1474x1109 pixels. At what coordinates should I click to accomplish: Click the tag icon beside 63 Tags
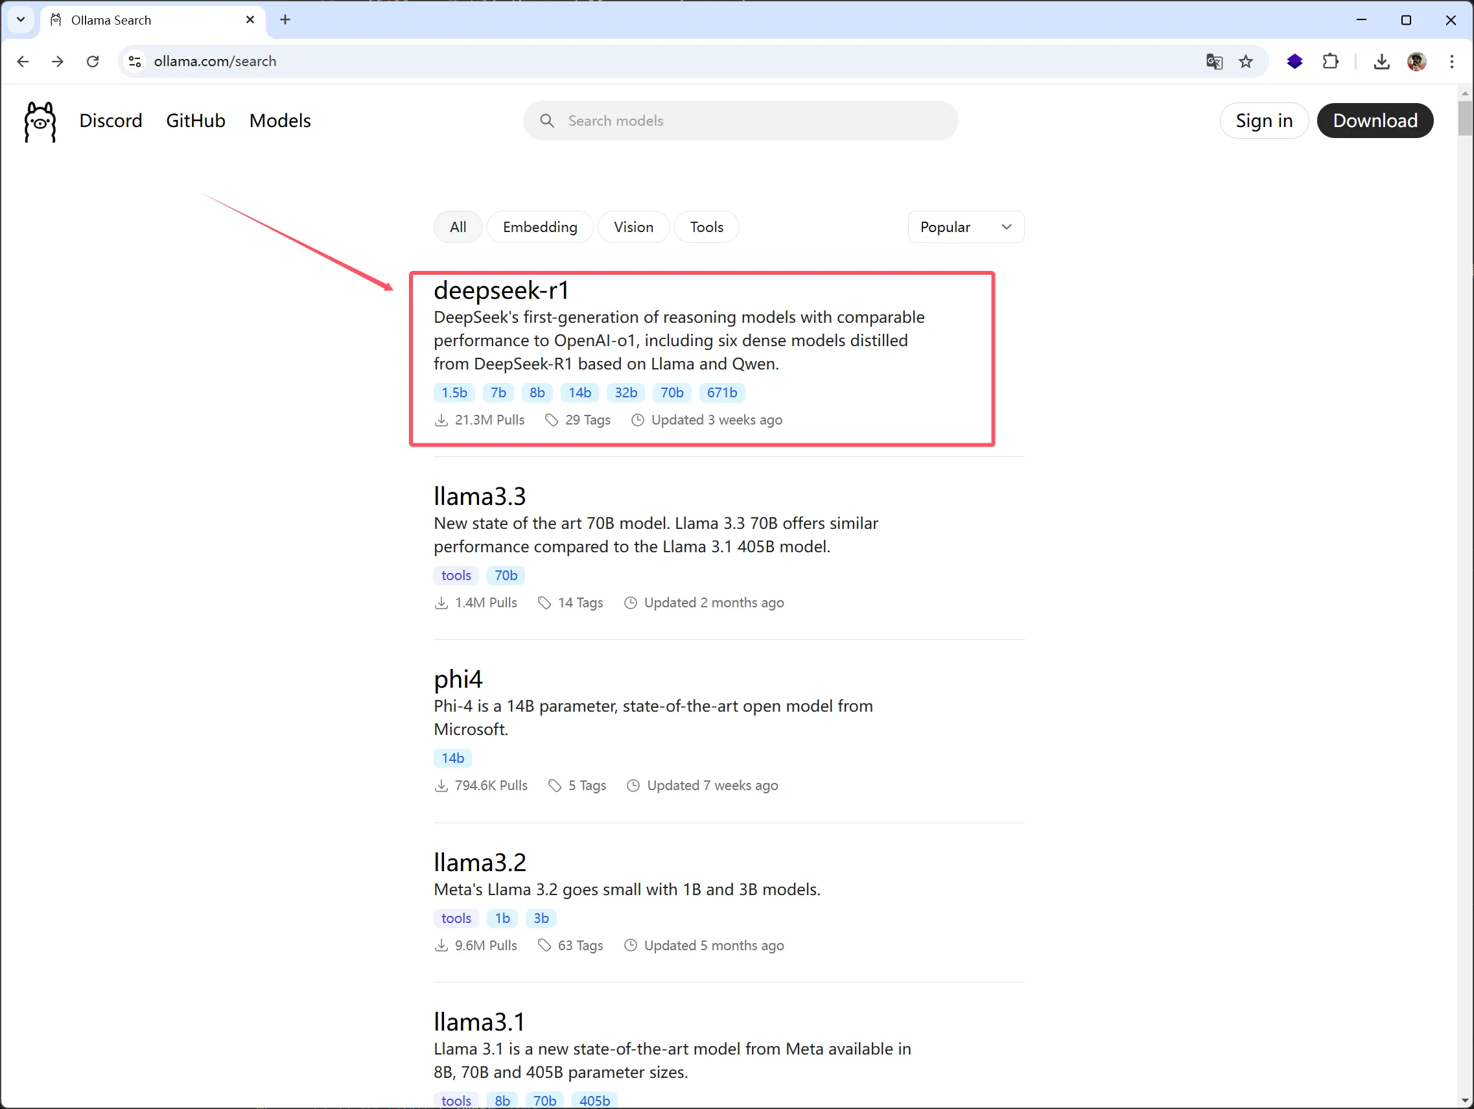(x=544, y=946)
